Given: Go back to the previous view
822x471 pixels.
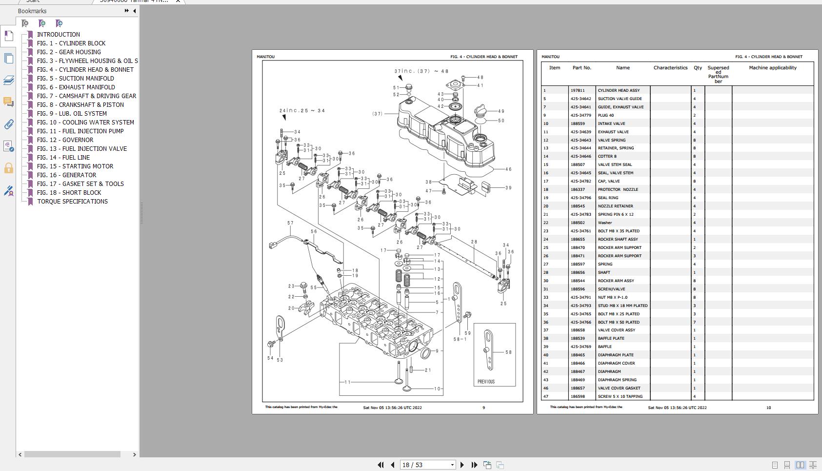Looking at the screenshot, I should coord(487,464).
